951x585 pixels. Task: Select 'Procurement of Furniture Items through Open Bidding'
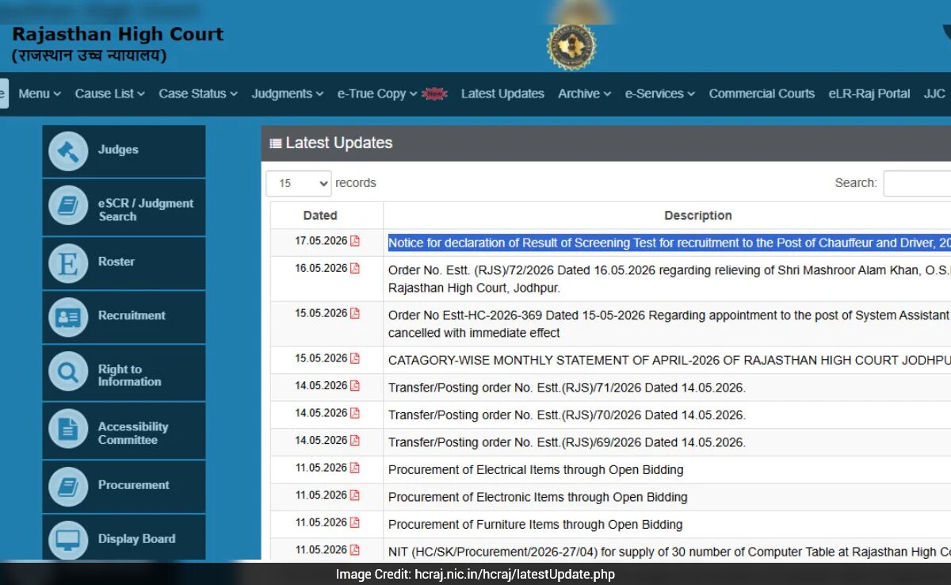click(536, 525)
